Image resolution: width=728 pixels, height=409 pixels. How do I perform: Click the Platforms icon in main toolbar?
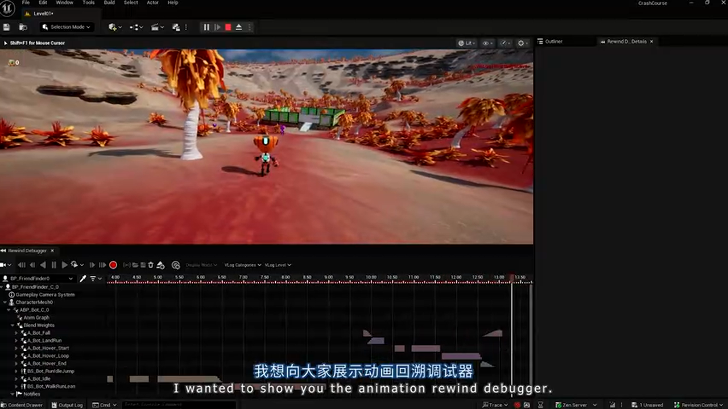[x=175, y=27]
